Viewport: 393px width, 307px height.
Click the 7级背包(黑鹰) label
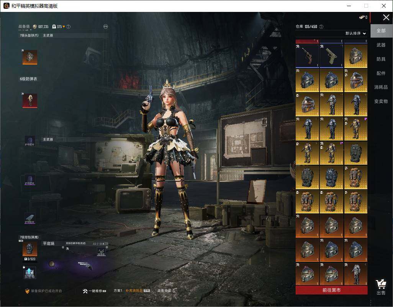click(x=29, y=237)
